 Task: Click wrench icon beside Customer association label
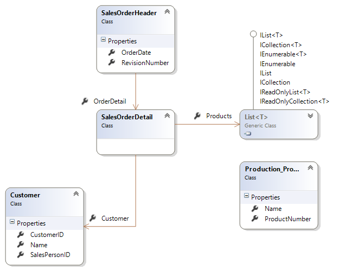click(x=93, y=218)
